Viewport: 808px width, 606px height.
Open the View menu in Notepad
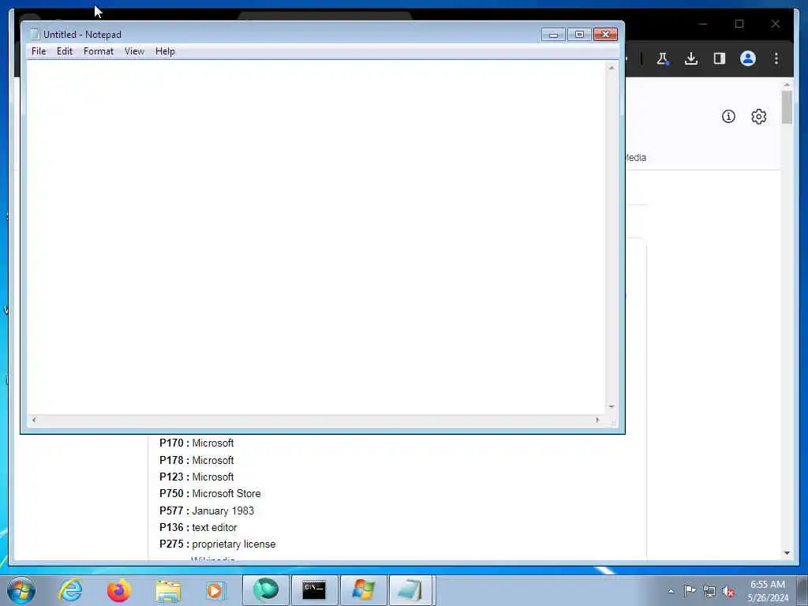134,51
